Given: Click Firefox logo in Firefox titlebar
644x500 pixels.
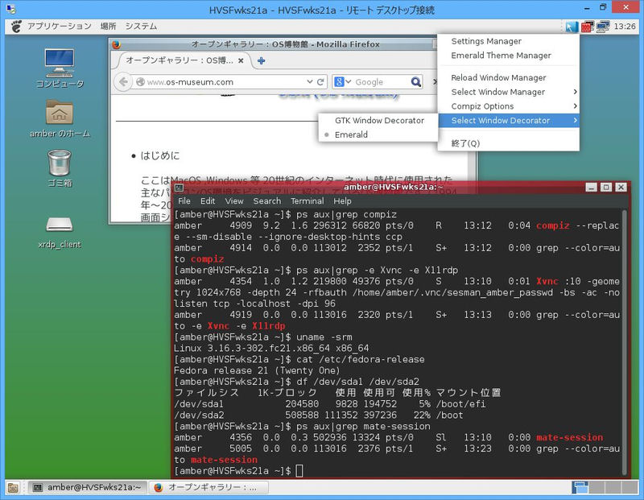Looking at the screenshot, I should (x=116, y=44).
